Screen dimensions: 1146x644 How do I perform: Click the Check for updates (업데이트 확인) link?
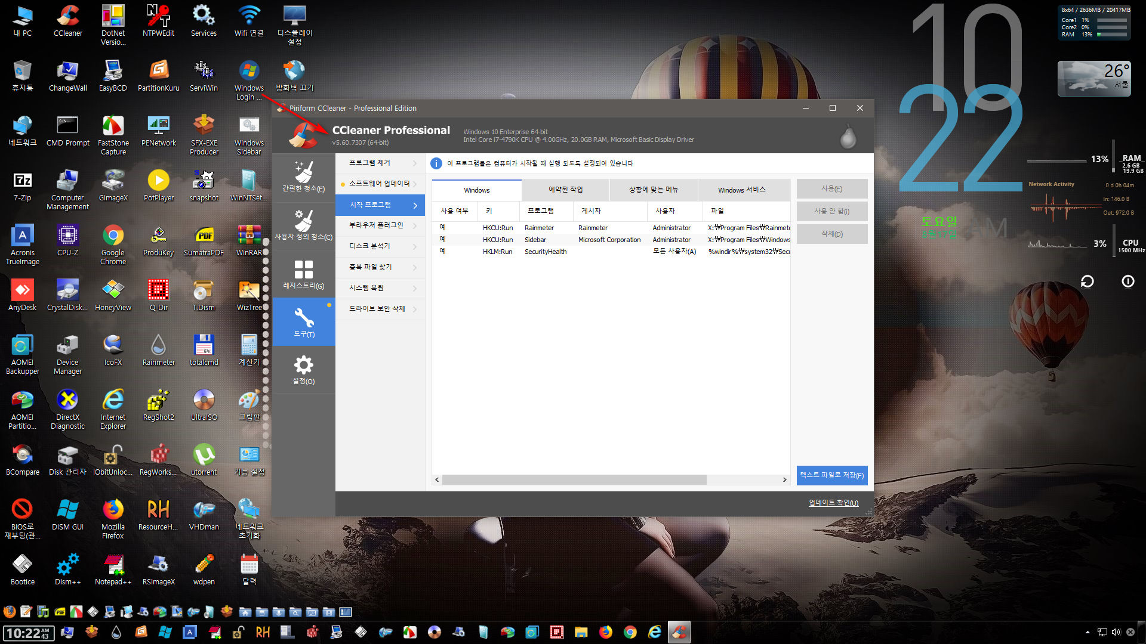click(833, 503)
